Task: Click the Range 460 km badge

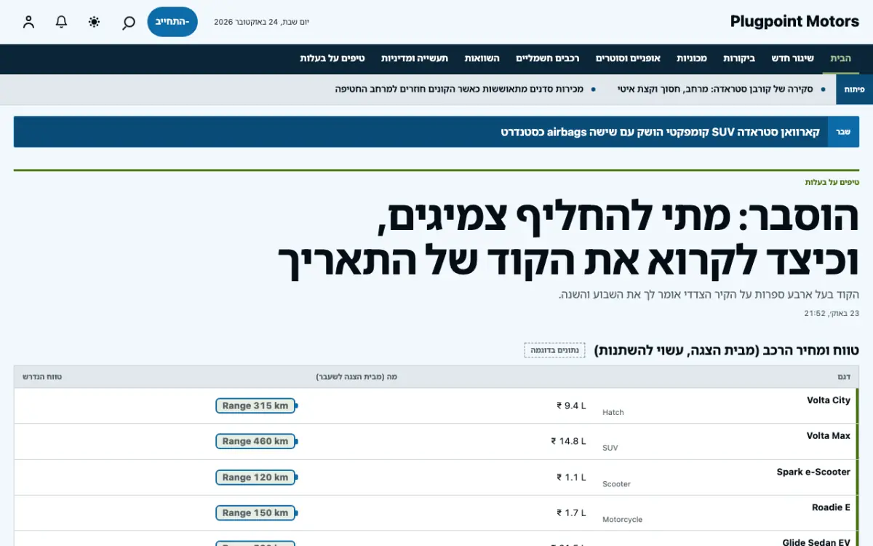Action: [255, 441]
